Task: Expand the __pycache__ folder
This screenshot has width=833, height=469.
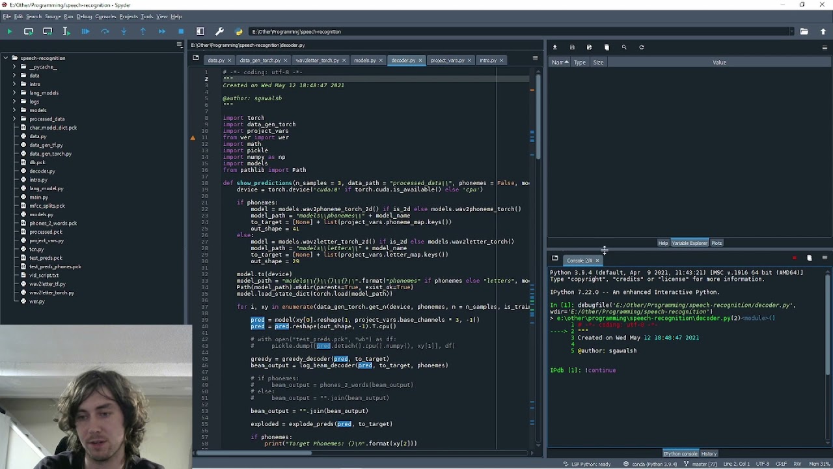Action: click(x=14, y=66)
